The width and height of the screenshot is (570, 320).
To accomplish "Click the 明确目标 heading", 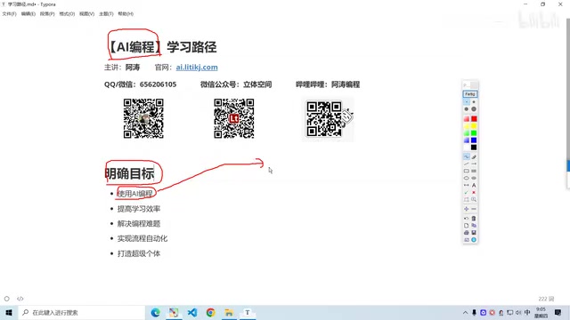I will pyautogui.click(x=129, y=173).
